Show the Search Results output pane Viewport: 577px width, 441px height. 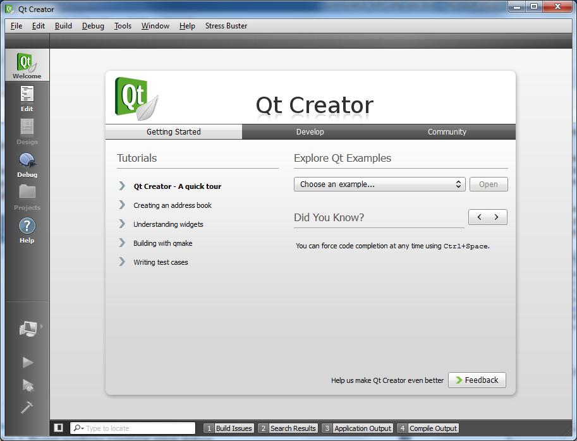(288, 428)
